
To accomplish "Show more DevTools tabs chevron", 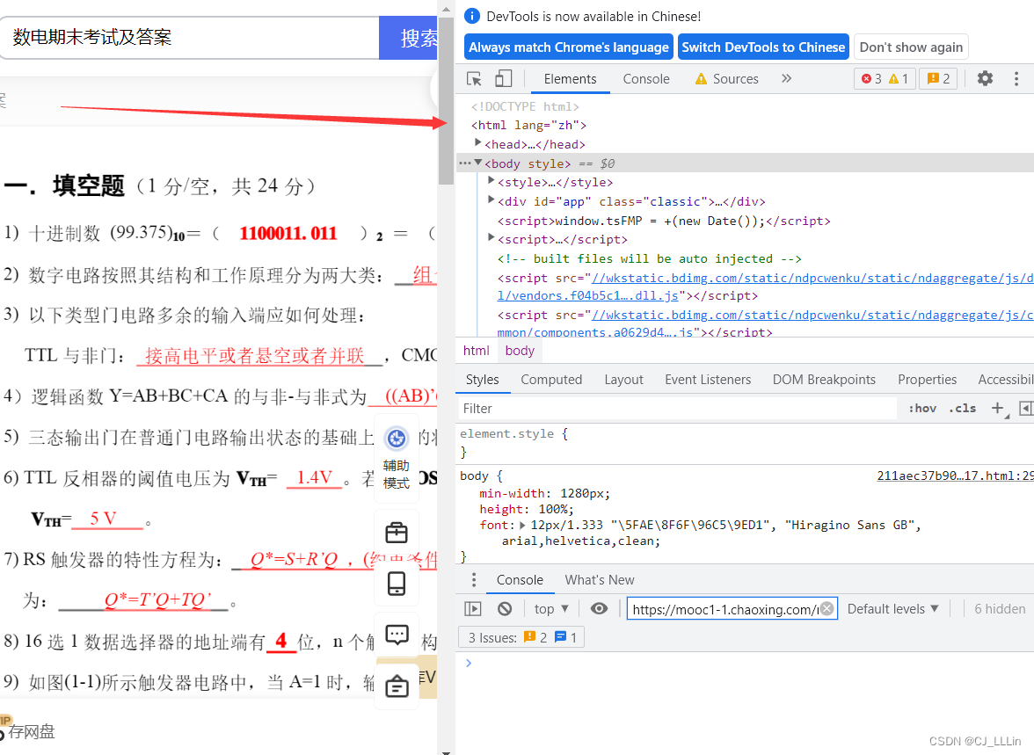I will pyautogui.click(x=786, y=78).
